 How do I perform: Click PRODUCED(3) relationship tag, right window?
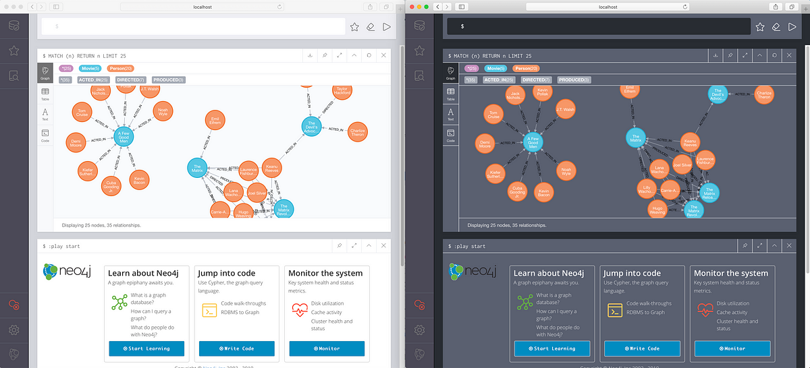574,80
